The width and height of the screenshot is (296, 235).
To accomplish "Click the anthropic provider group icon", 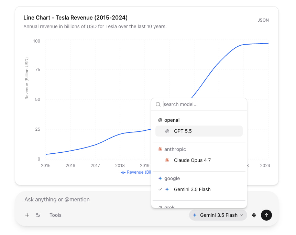I will click(x=160, y=149).
